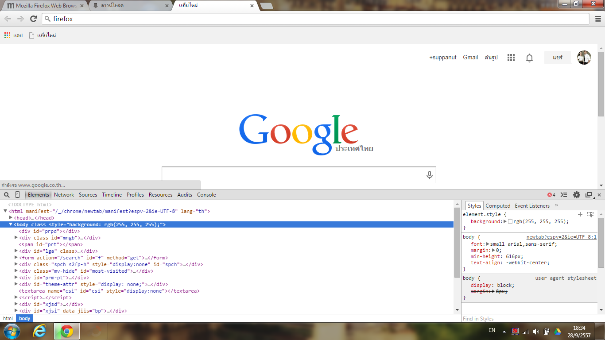Collapse the html element node

point(6,211)
